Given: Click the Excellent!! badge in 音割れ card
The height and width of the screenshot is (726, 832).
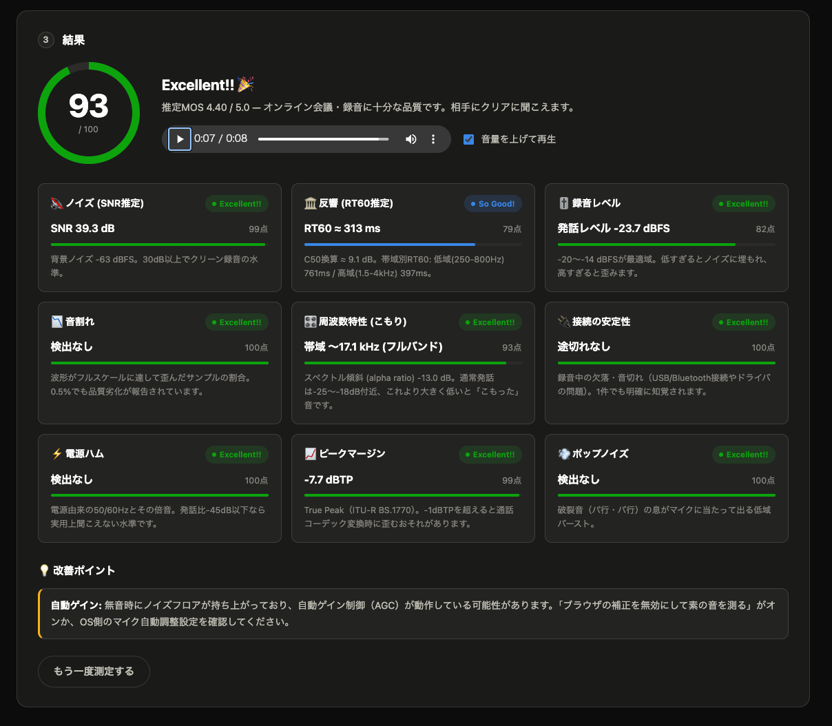Looking at the screenshot, I should click(x=237, y=322).
